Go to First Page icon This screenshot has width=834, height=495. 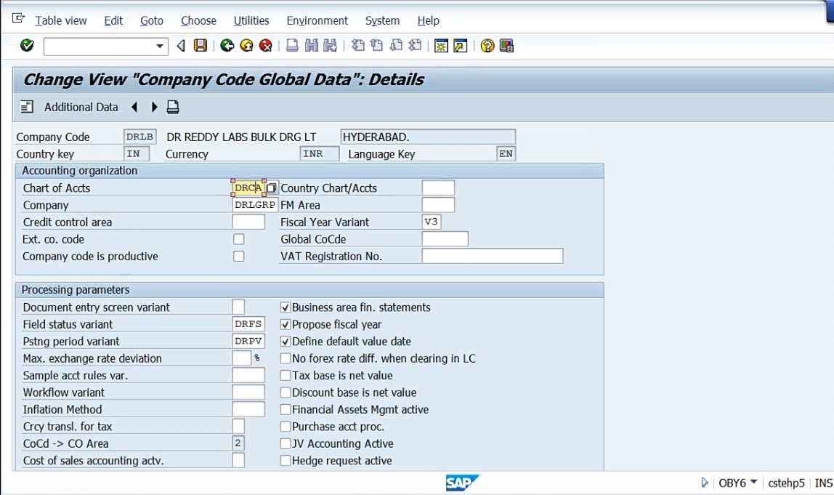[358, 46]
